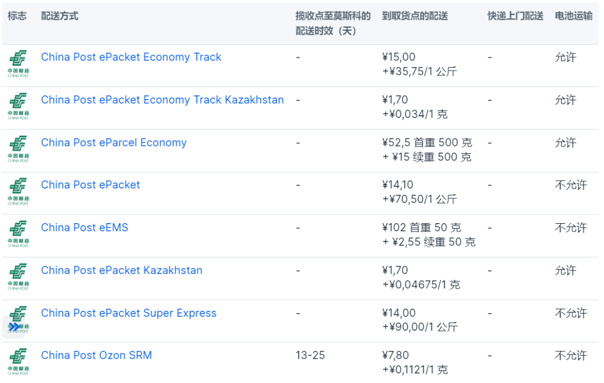This screenshot has width=604, height=383.
Task: Click China Post logo beside ePacket Economy Track
Action: [18, 64]
